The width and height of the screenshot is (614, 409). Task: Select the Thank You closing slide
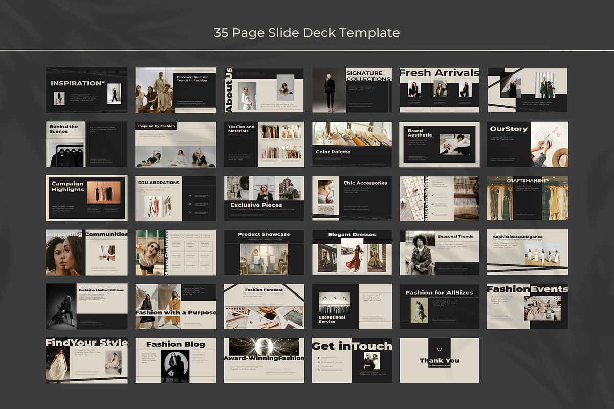click(x=440, y=360)
